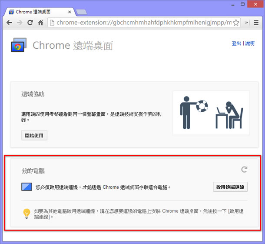Open a new tab
Screen dimensions: 265x244
pyautogui.click(x=82, y=12)
